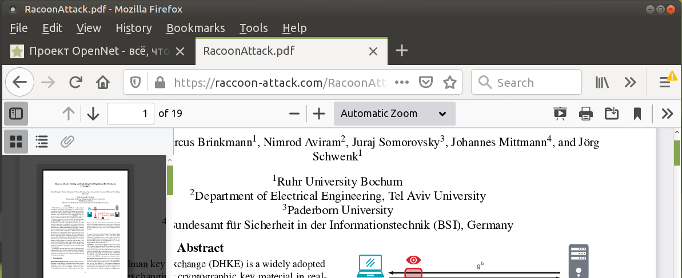The image size is (682, 278).
Task: Show the attachments paperclip view
Action: coord(67,141)
